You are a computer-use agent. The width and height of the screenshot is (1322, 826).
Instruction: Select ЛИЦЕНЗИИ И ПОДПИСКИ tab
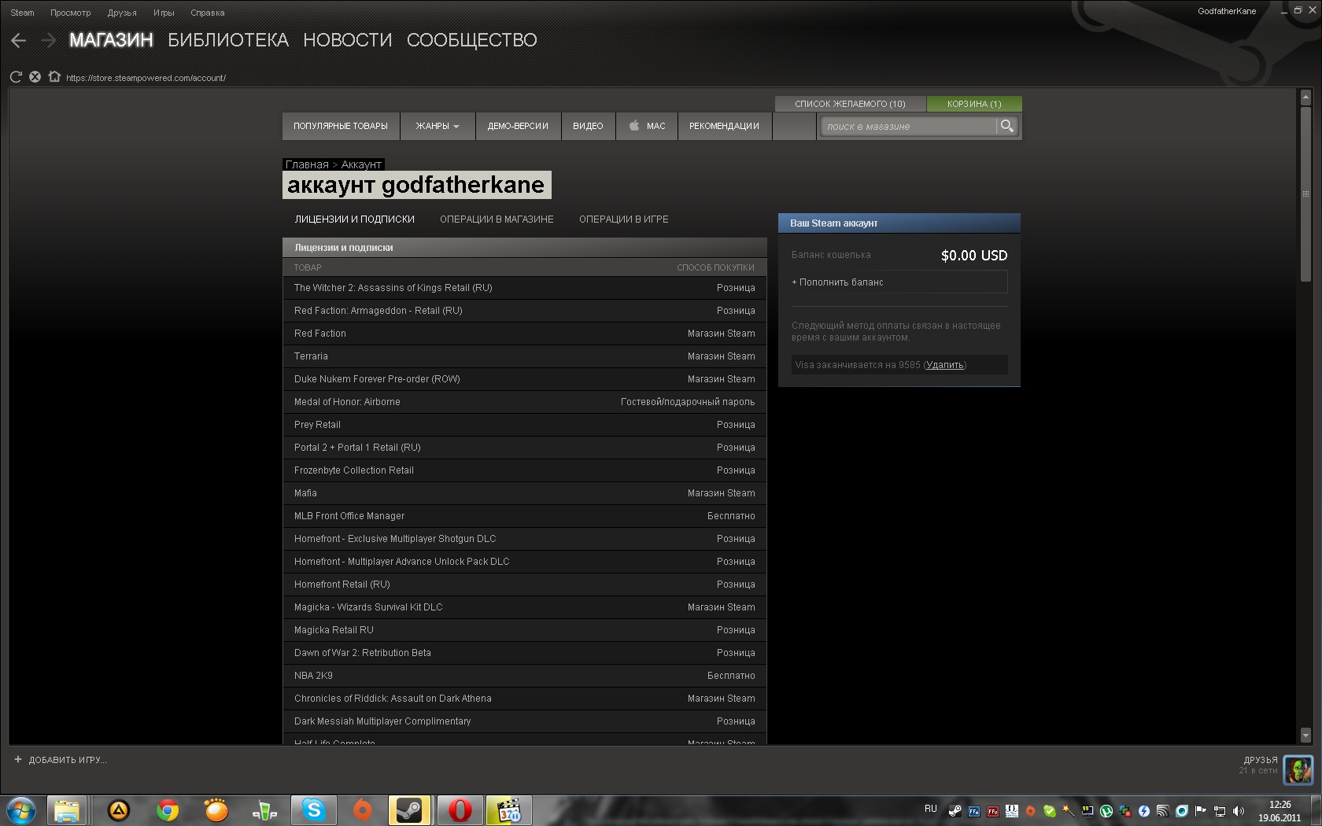355,219
